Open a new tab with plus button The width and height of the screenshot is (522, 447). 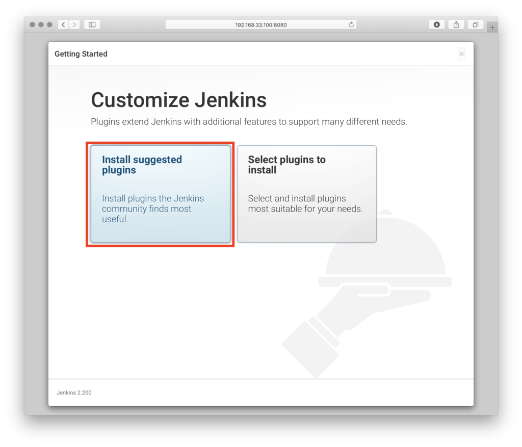(492, 28)
